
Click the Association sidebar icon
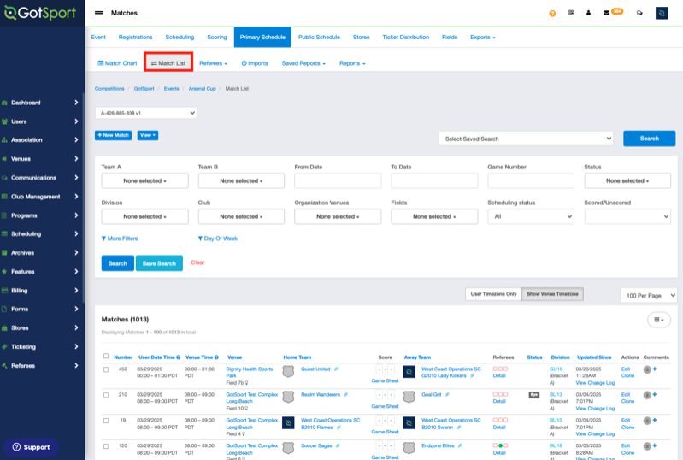click(4, 140)
